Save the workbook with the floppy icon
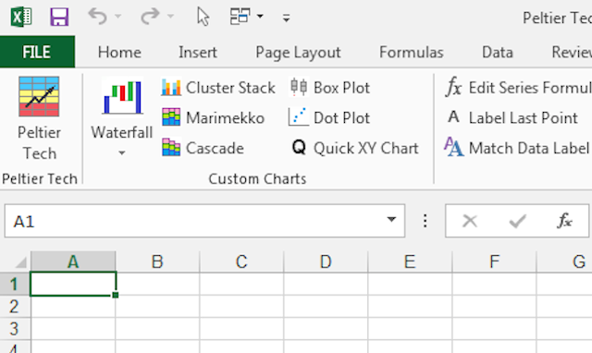Viewport: 592px width, 353px height. point(59,17)
